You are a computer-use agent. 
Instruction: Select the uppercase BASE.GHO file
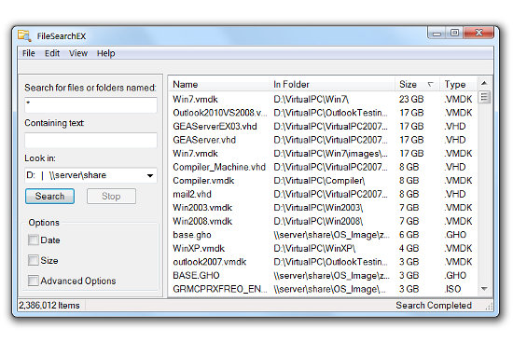pos(323,276)
